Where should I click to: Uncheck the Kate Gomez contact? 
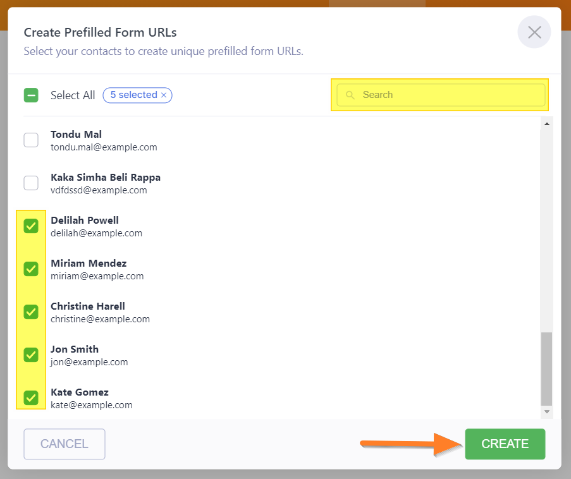31,398
